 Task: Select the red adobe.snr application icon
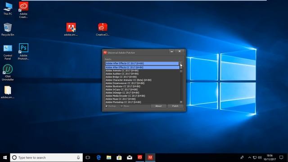point(71,29)
